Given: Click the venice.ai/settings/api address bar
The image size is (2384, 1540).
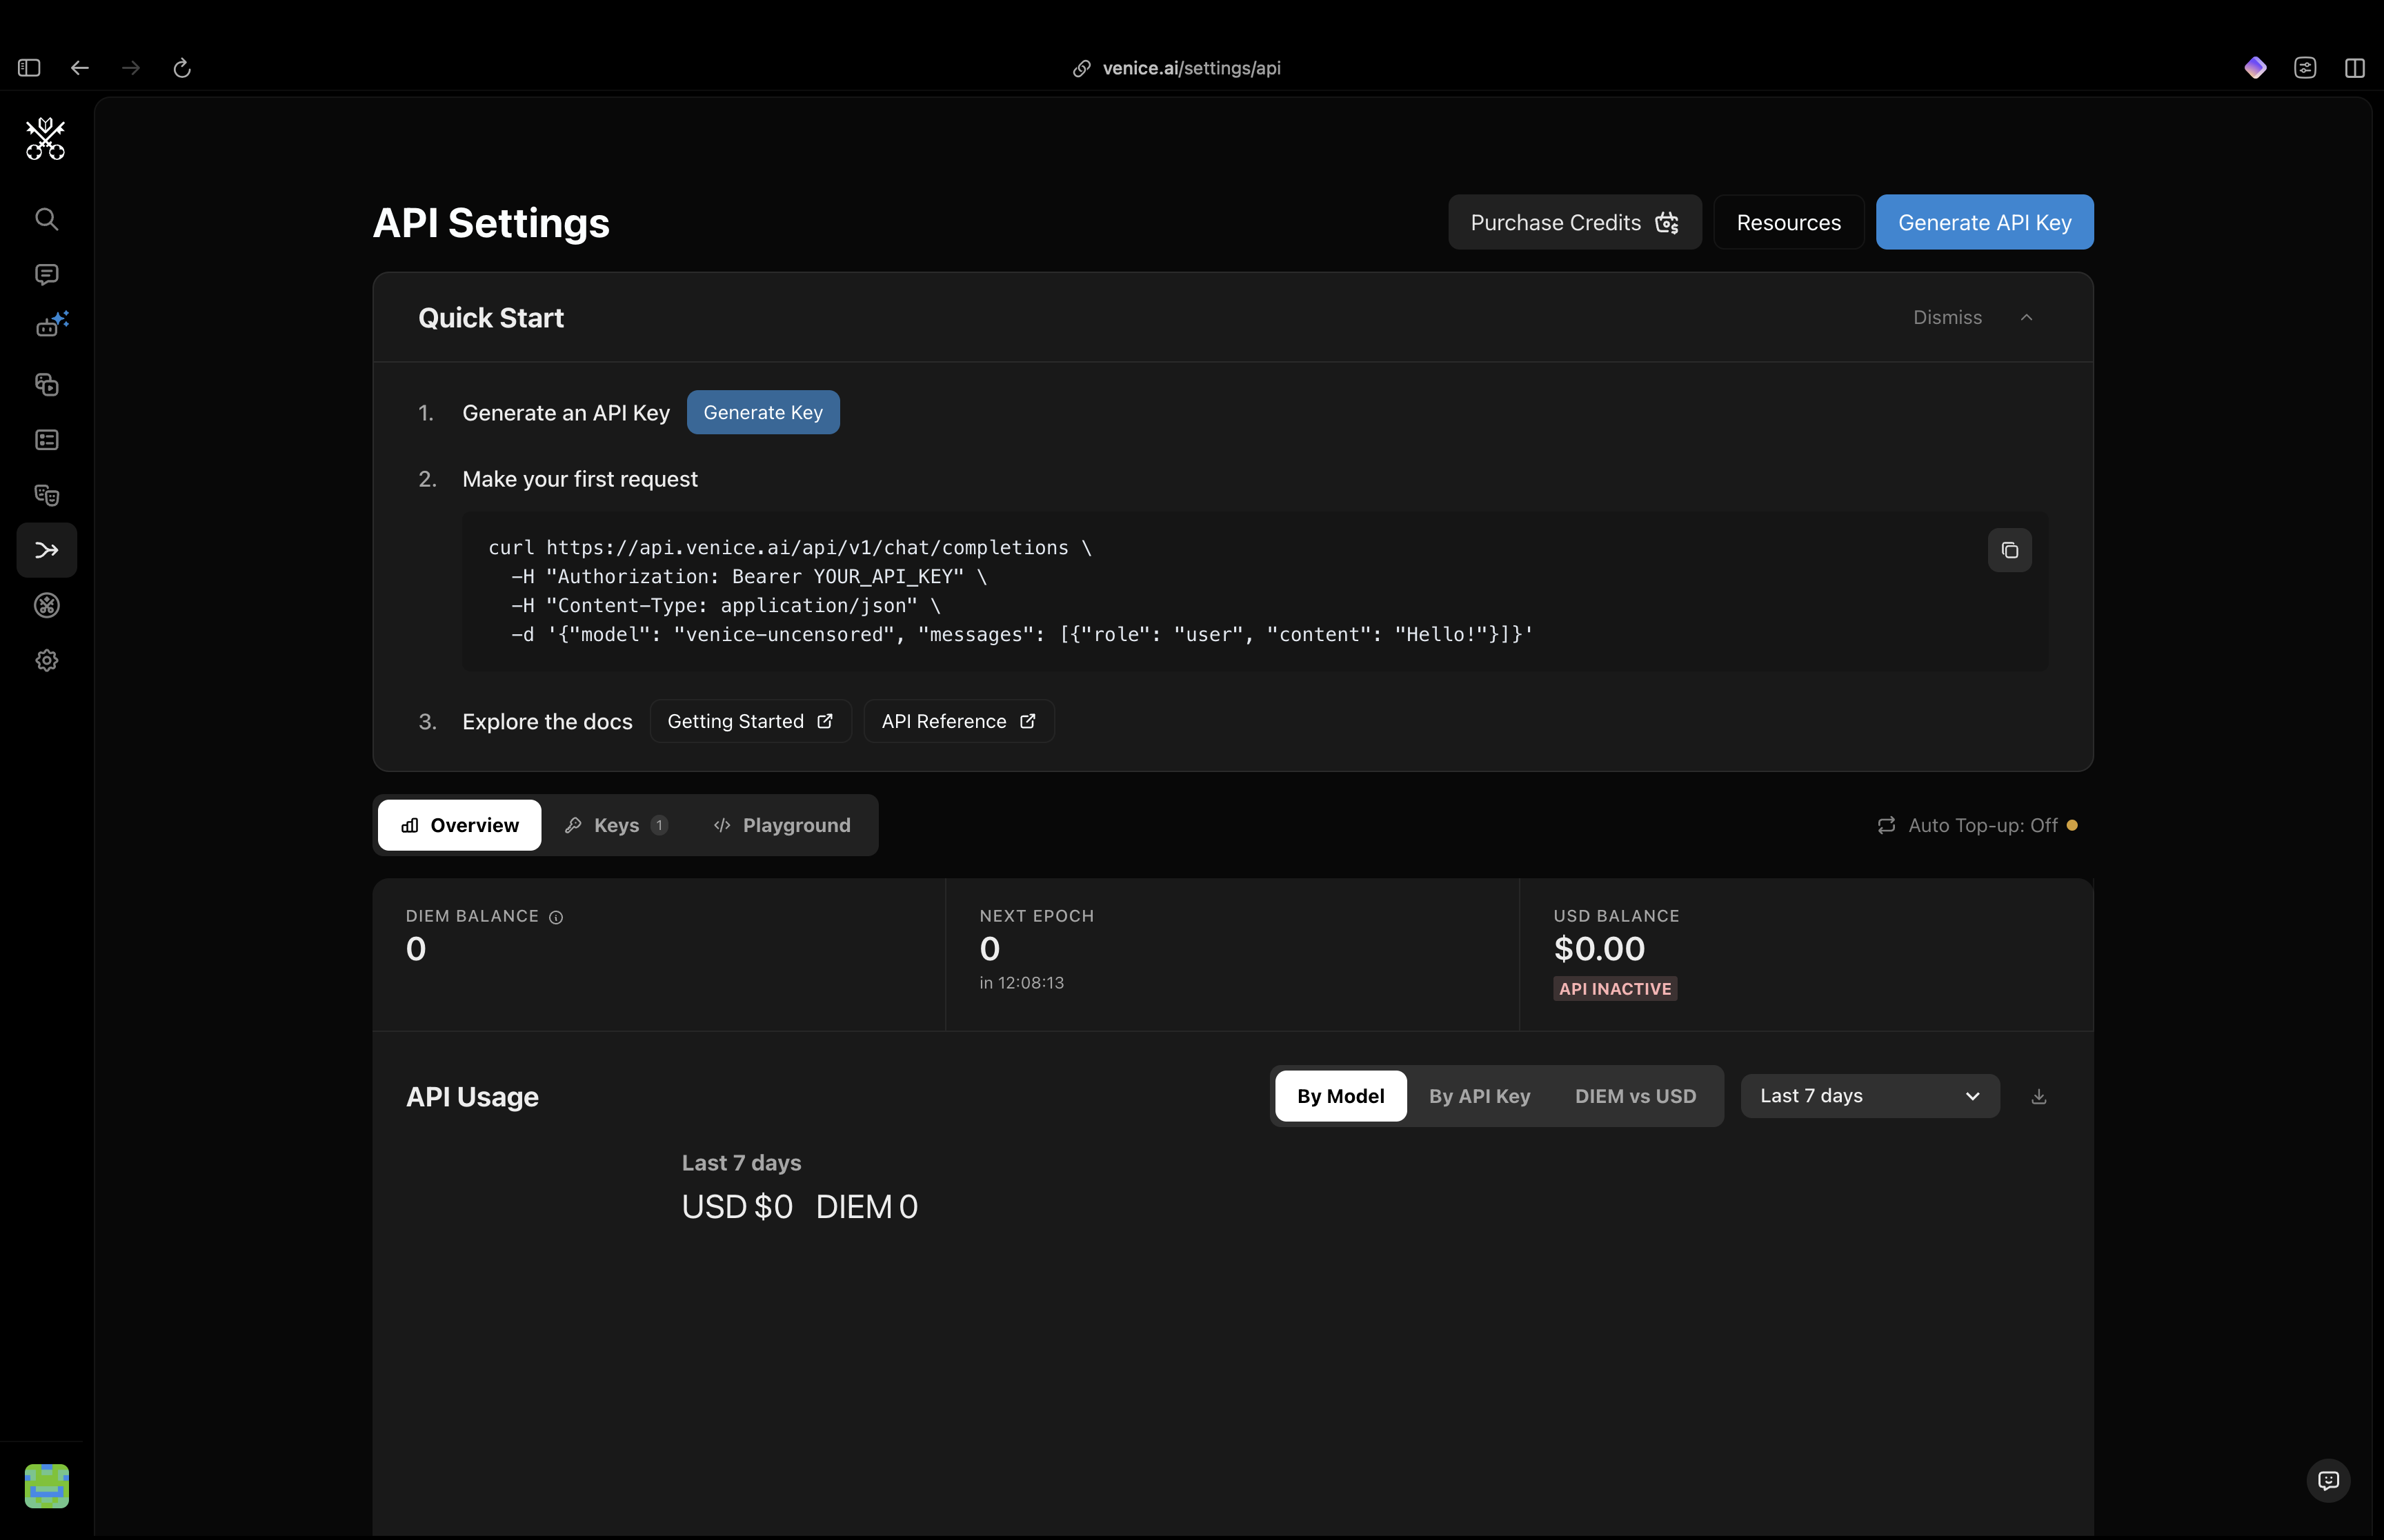Looking at the screenshot, I should (x=1191, y=68).
